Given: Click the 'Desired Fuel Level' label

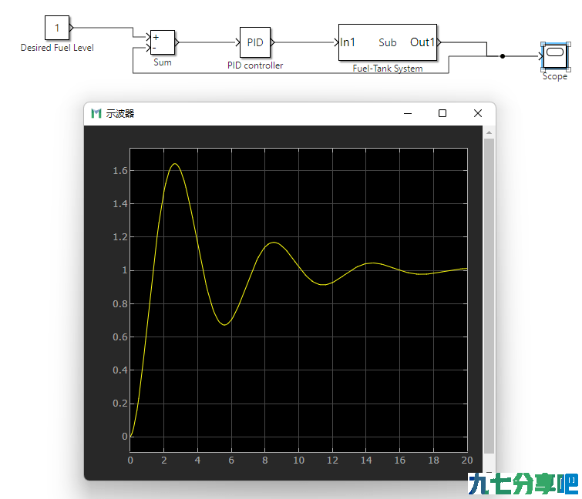Looking at the screenshot, I should pos(57,48).
